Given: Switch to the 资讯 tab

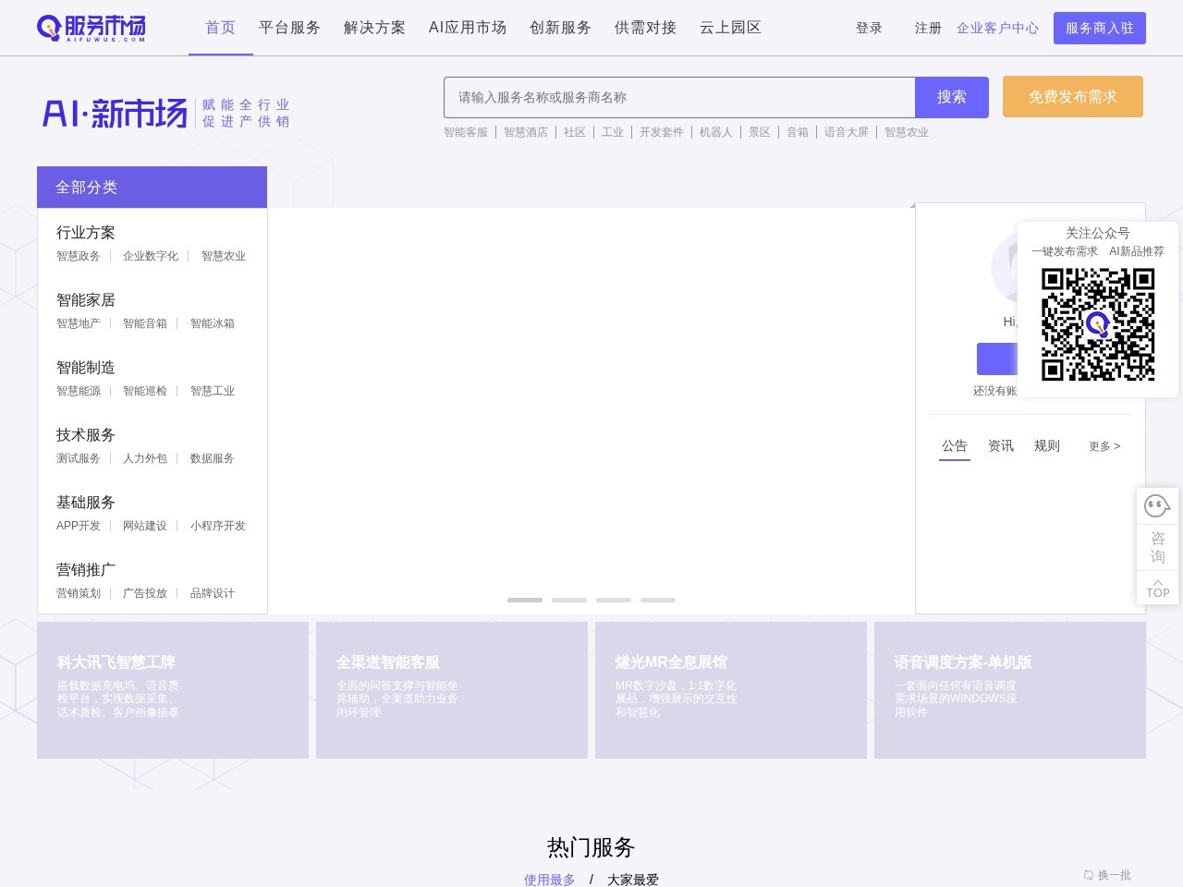Looking at the screenshot, I should point(1001,446).
